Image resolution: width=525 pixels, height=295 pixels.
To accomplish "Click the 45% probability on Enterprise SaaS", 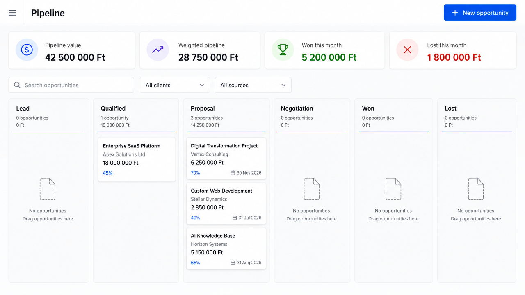I will click(x=107, y=173).
